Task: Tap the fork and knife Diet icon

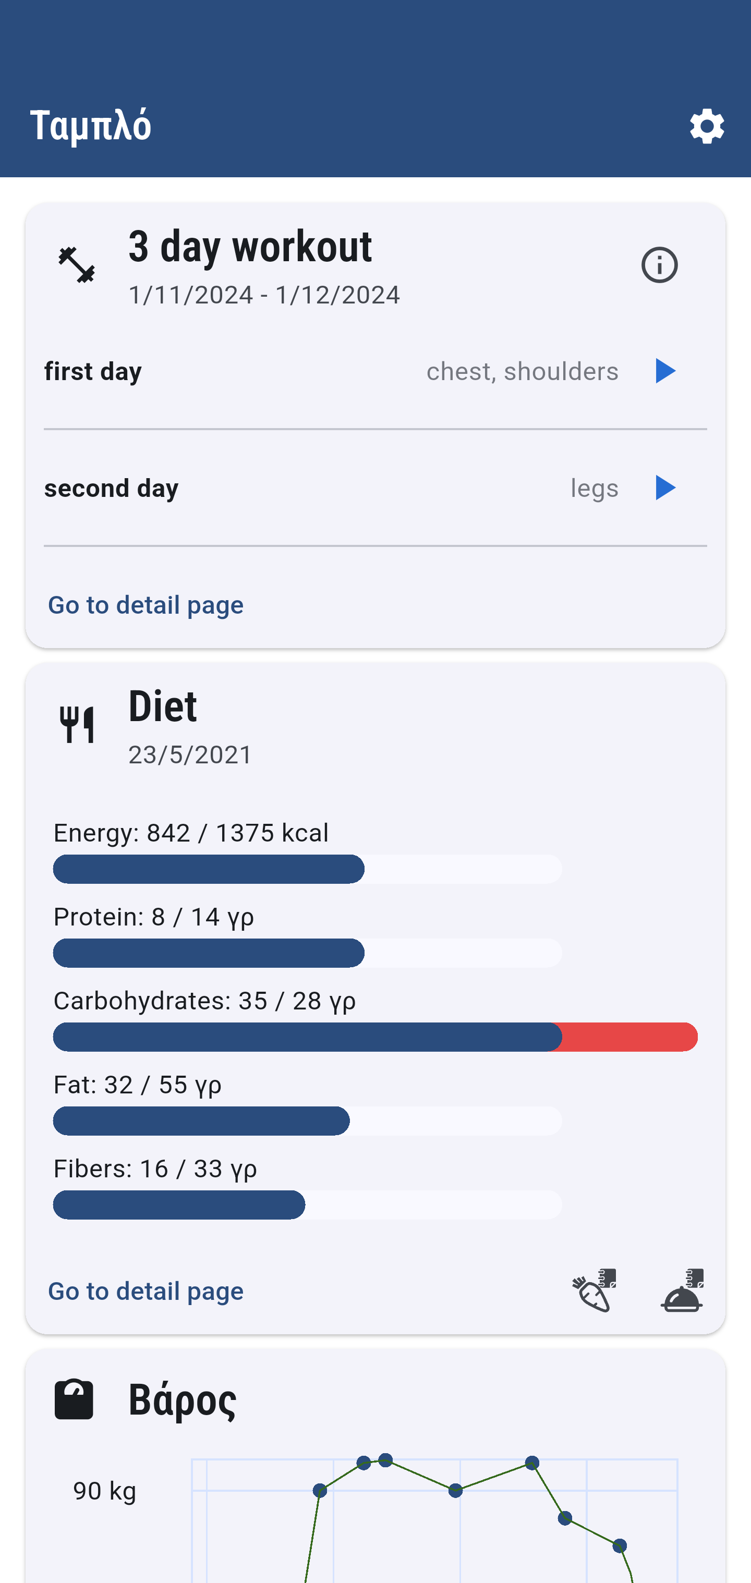Action: pos(77,725)
